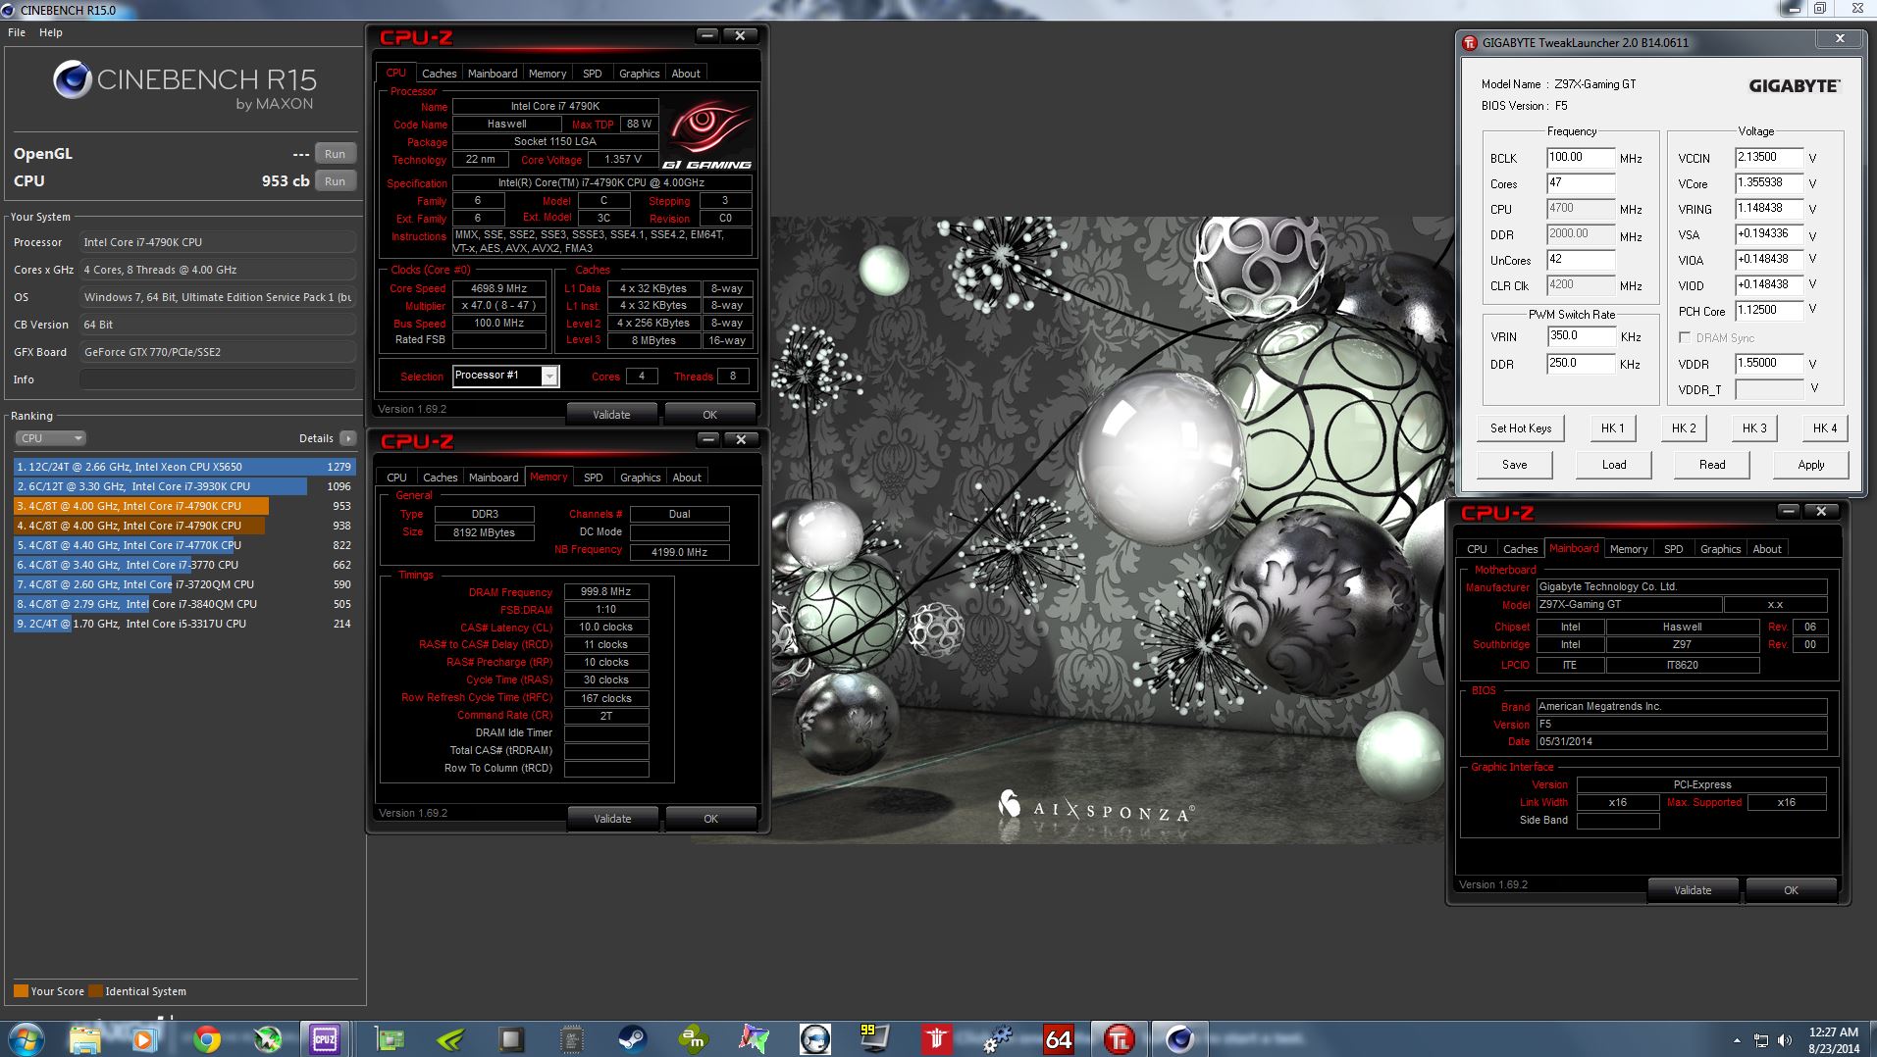
Task: Launch Steam from the taskbar
Action: pos(632,1038)
